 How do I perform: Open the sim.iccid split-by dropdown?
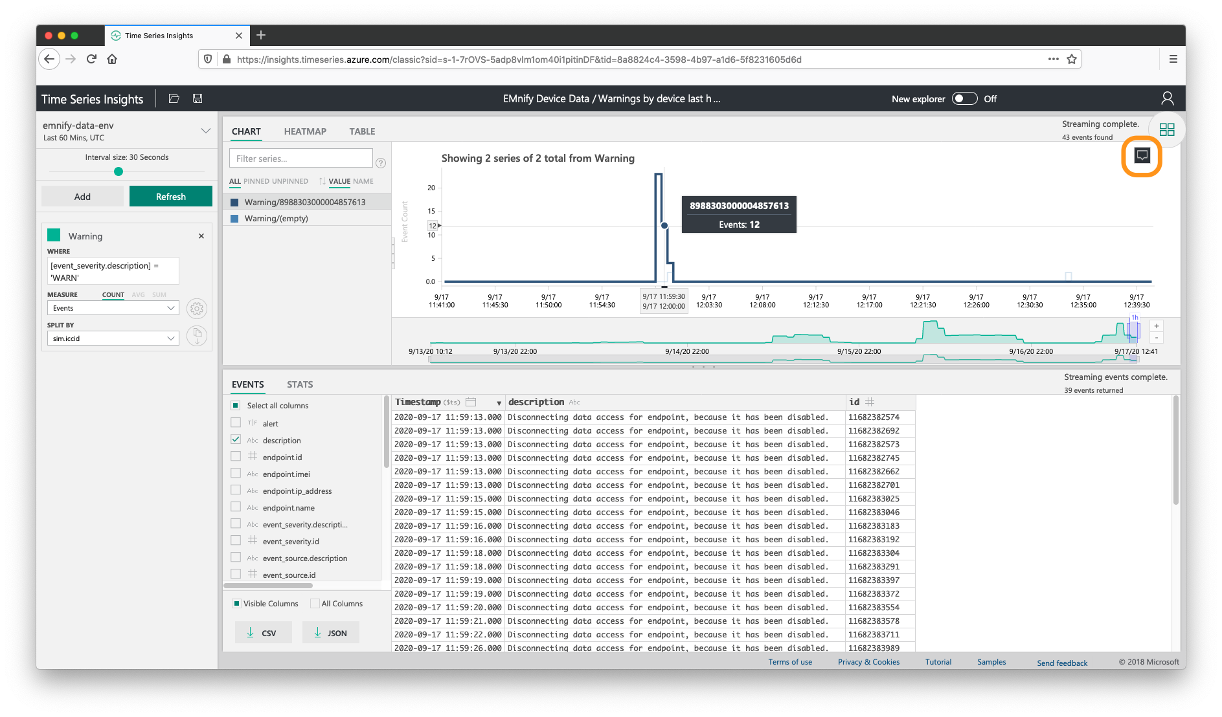pyautogui.click(x=113, y=338)
